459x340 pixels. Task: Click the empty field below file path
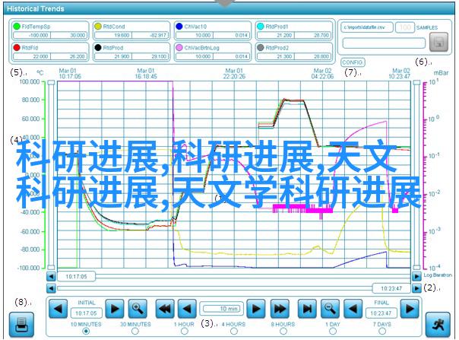[x=384, y=43]
